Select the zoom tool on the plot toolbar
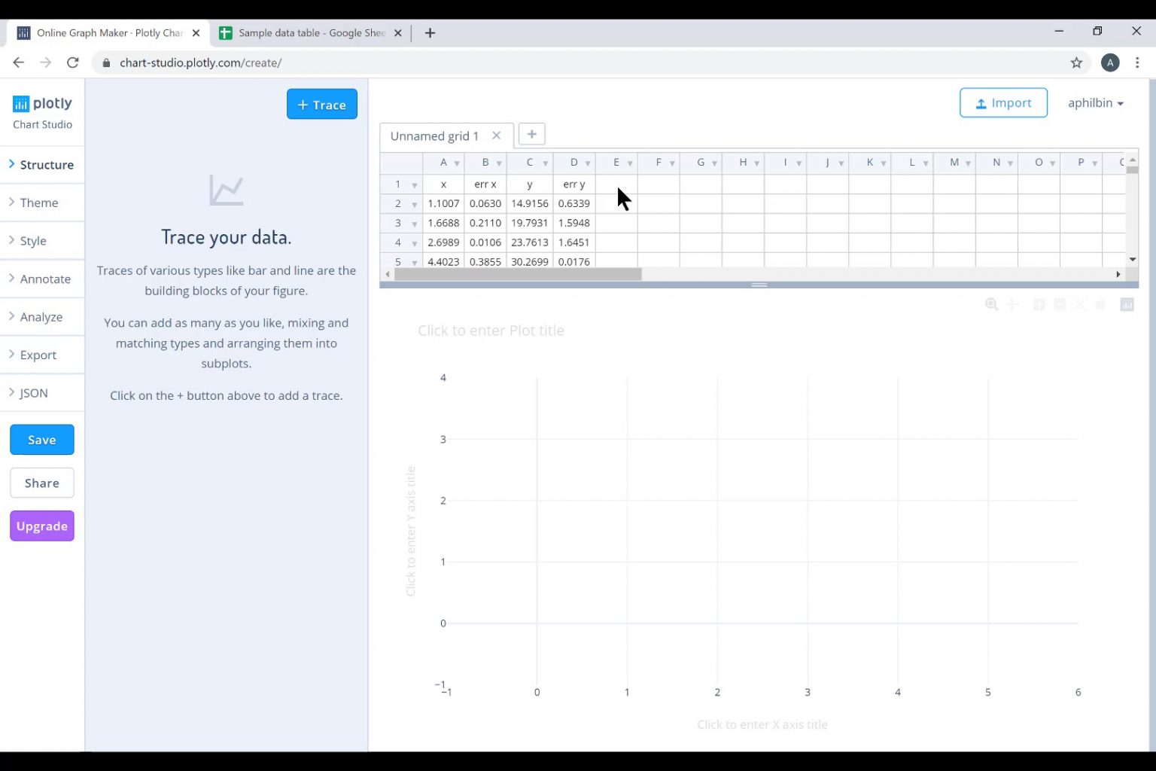Screen dimensions: 1156x771 point(991,304)
